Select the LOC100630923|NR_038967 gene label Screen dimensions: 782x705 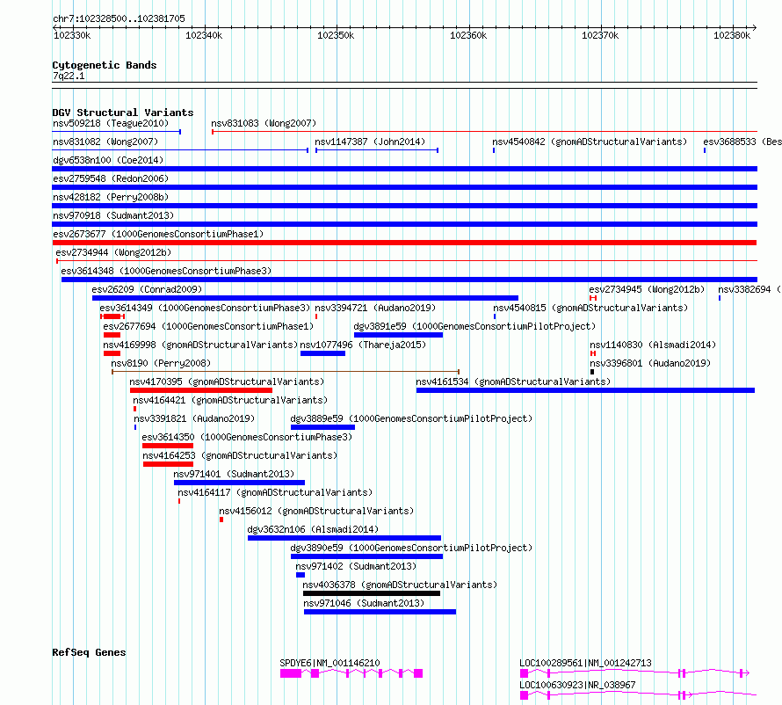(x=577, y=685)
